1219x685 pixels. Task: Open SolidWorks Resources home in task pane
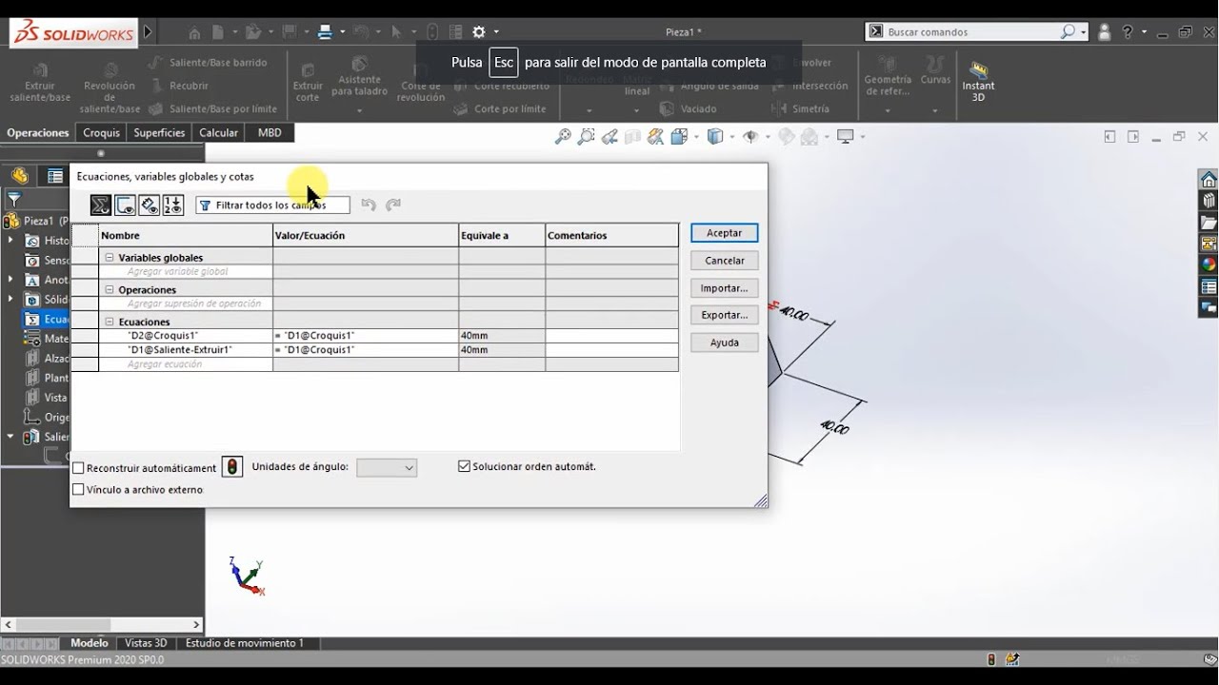(1209, 180)
